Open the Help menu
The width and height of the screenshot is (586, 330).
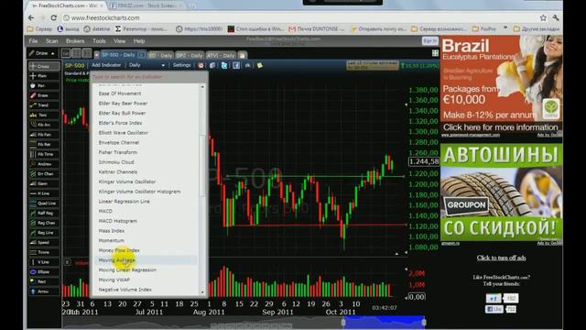pos(139,41)
